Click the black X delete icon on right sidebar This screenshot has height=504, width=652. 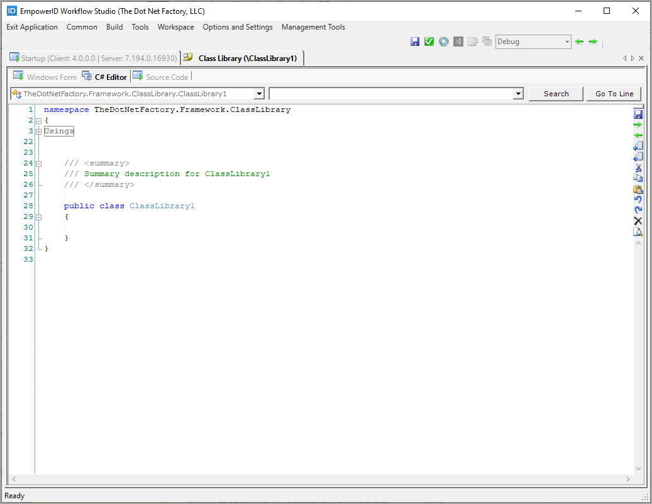pos(638,221)
